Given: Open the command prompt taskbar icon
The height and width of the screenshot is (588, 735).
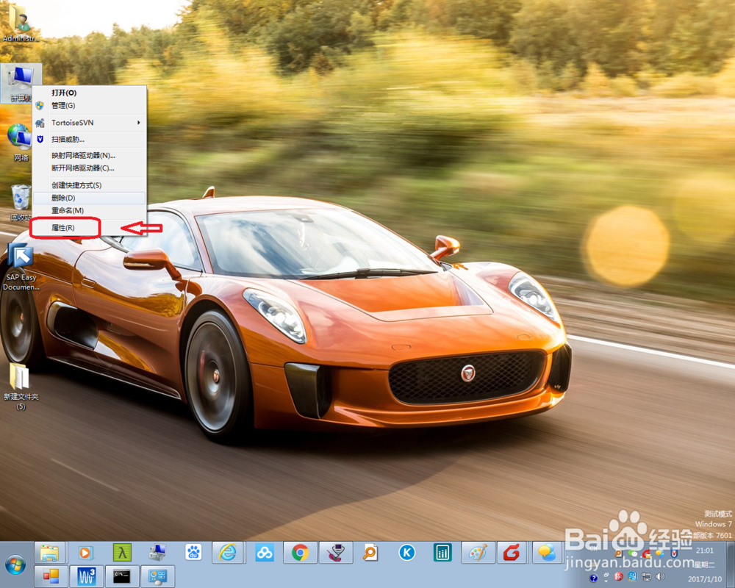Looking at the screenshot, I should (122, 576).
